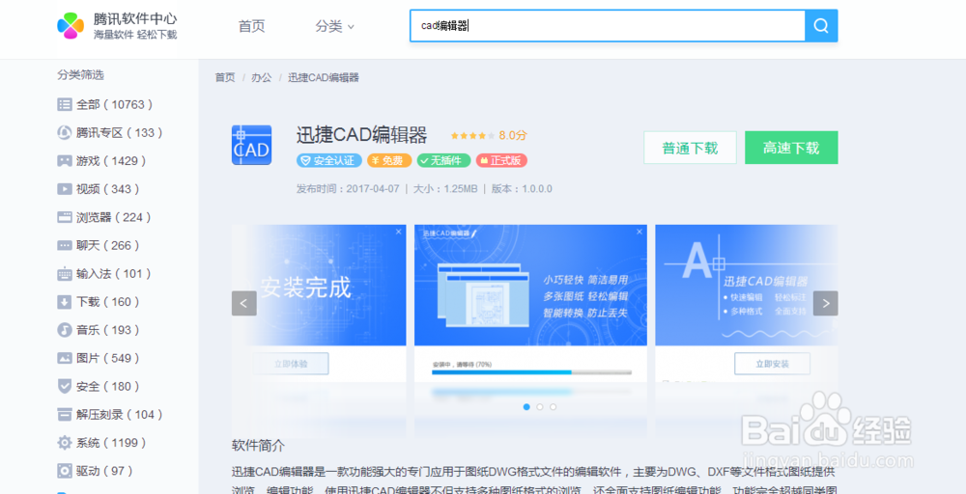Click the 大小：1.25MB text
This screenshot has width=966, height=494.
[x=444, y=189]
